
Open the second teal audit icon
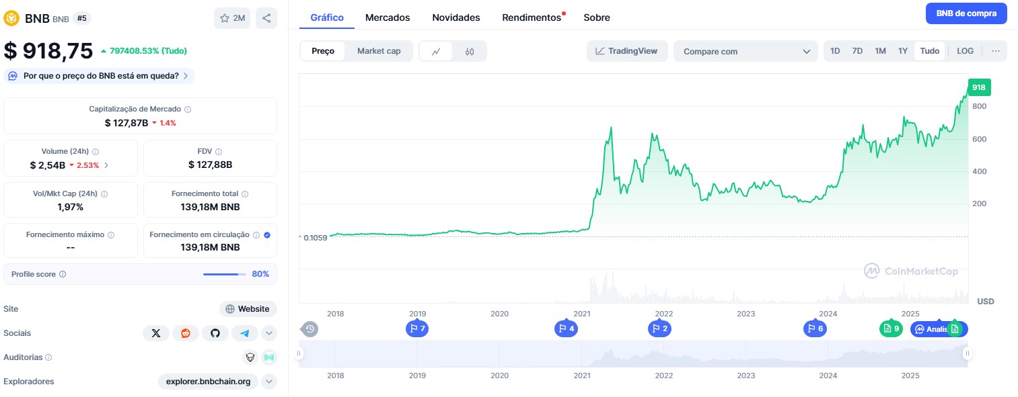[x=269, y=357]
